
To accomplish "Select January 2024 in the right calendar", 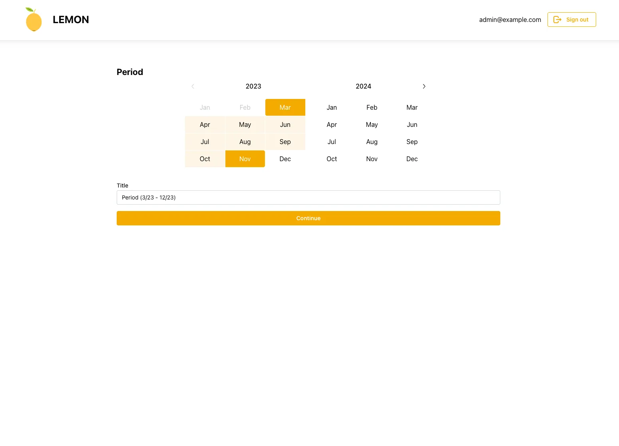I will click(x=332, y=107).
